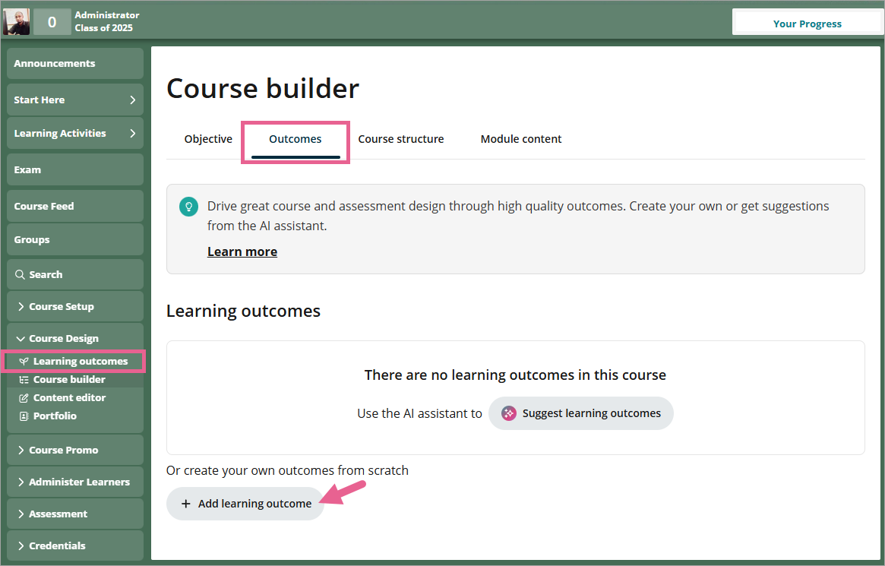Screen dimensions: 885x566
Task: Open the Search sidebar item
Action: click(75, 274)
